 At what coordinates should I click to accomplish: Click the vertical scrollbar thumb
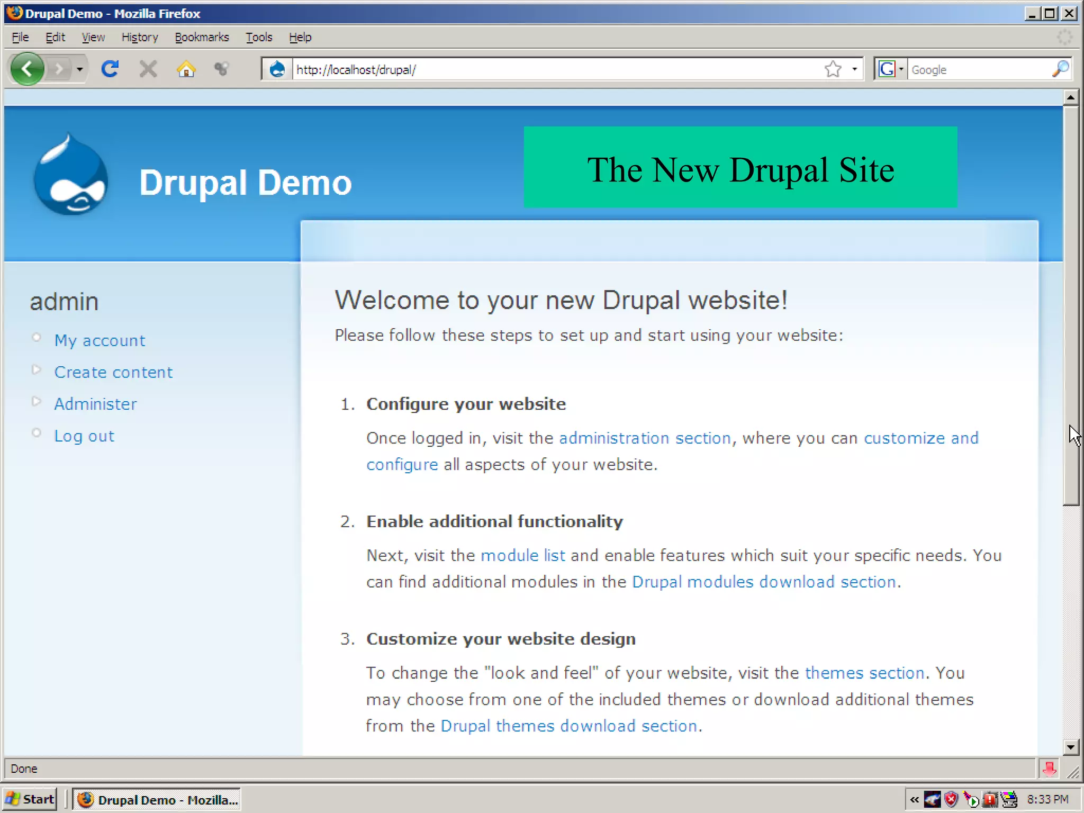(1070, 306)
